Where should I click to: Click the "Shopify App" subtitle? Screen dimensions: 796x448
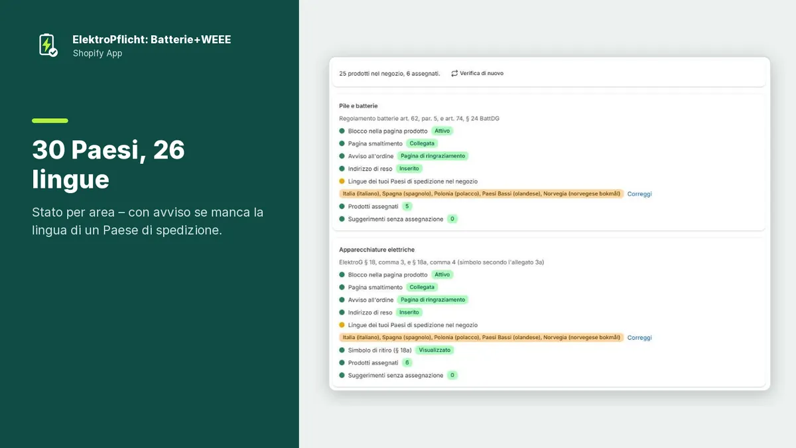click(x=98, y=53)
